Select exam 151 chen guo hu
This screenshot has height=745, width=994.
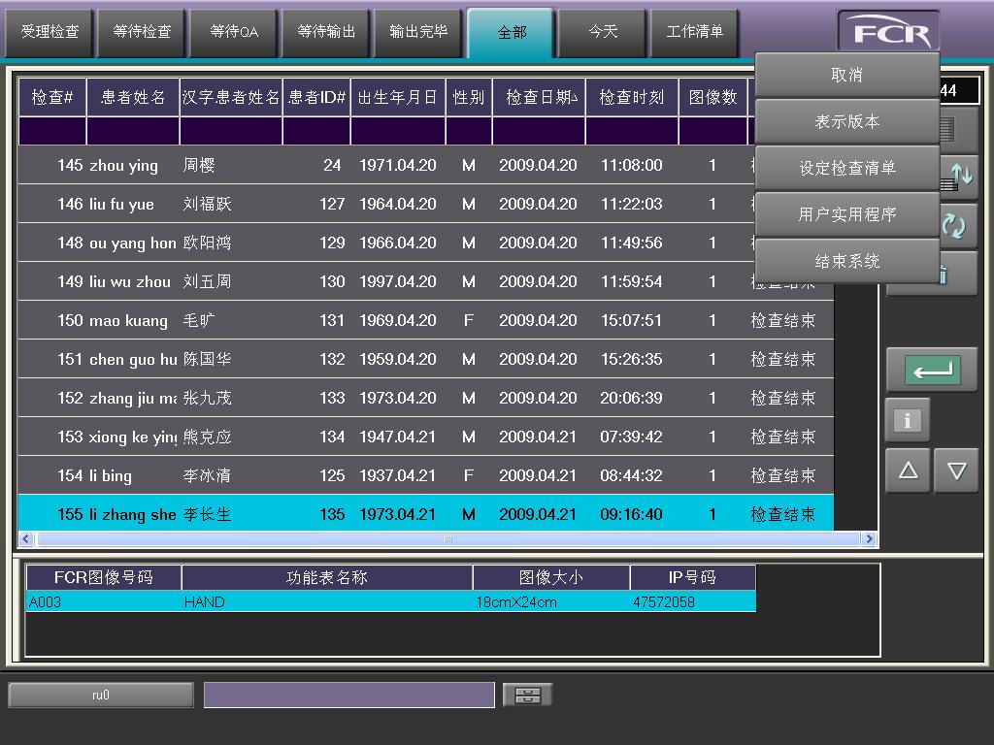coord(425,359)
